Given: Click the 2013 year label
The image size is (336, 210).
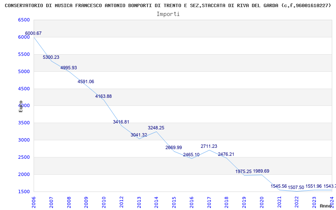Looking at the screenshot, I should tap(139, 202).
